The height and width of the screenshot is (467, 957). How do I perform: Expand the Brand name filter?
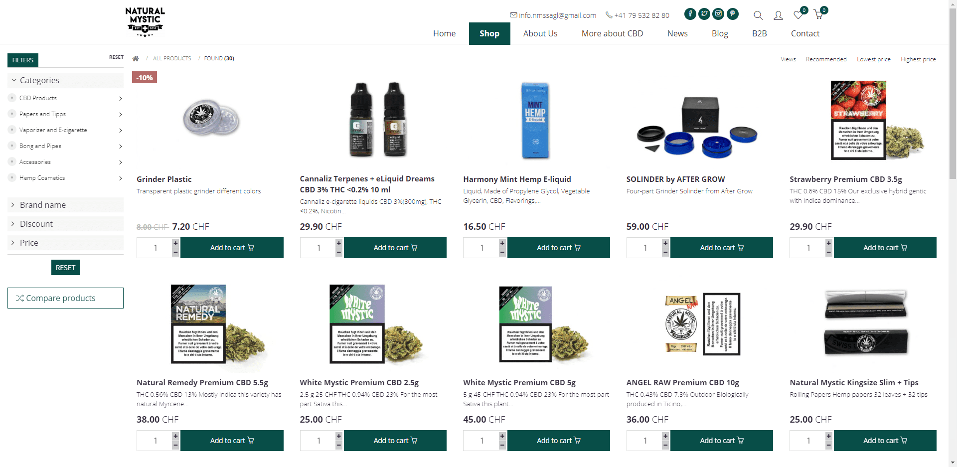tap(65, 205)
